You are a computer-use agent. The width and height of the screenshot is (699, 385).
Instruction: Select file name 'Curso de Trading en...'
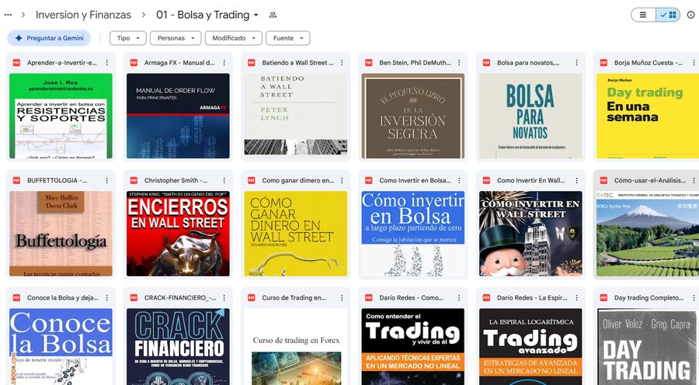point(294,297)
